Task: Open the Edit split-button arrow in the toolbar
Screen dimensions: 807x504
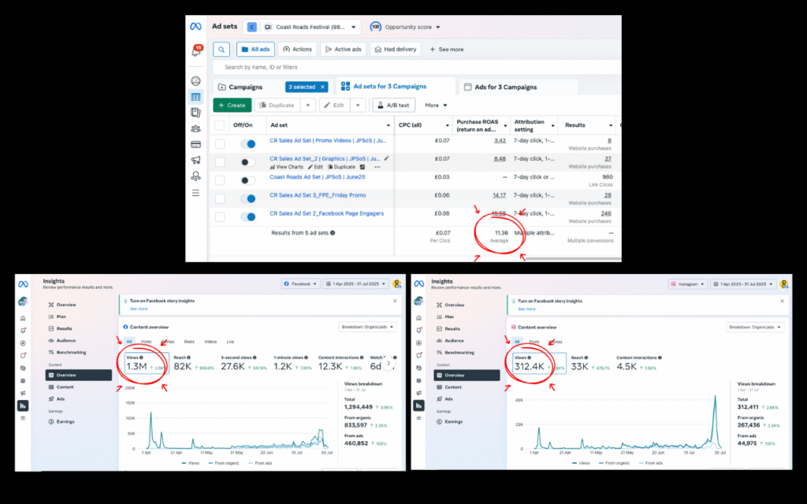Action: 358,105
